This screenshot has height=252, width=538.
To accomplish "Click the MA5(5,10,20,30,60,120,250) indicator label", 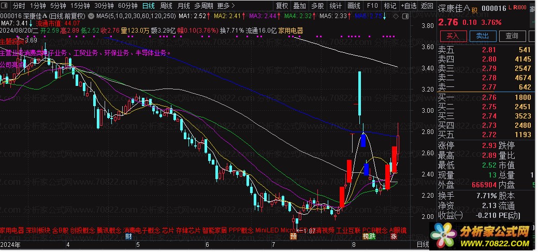I will (x=137, y=16).
